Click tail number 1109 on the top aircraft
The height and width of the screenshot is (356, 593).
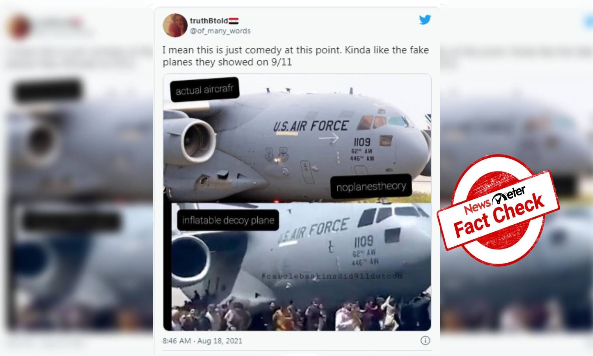(x=362, y=142)
